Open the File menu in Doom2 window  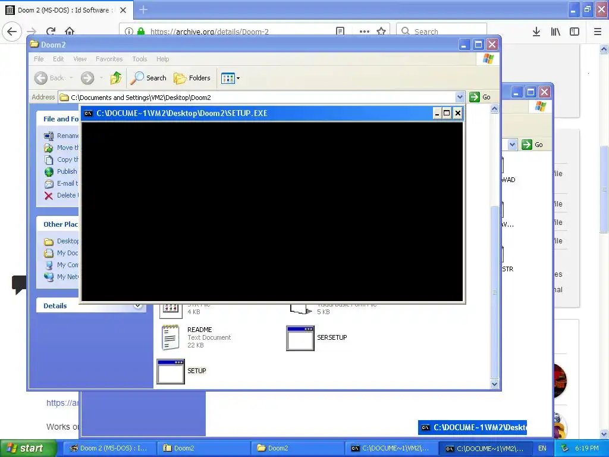click(39, 59)
